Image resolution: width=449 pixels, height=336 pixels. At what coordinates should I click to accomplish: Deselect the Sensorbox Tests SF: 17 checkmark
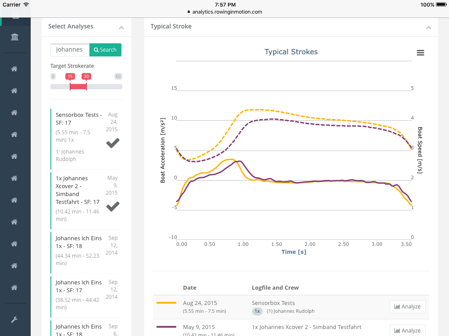point(112,143)
